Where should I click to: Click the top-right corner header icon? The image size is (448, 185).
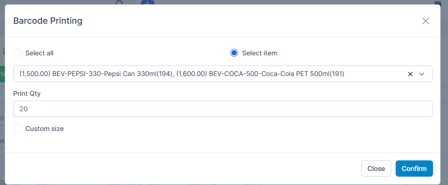(x=437, y=3)
